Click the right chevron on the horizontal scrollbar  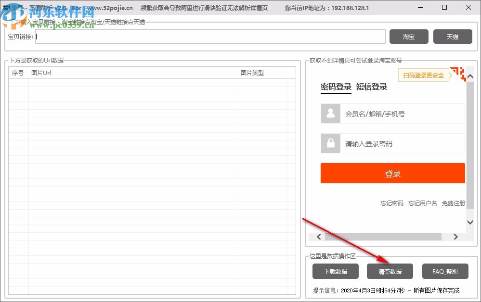(x=455, y=237)
